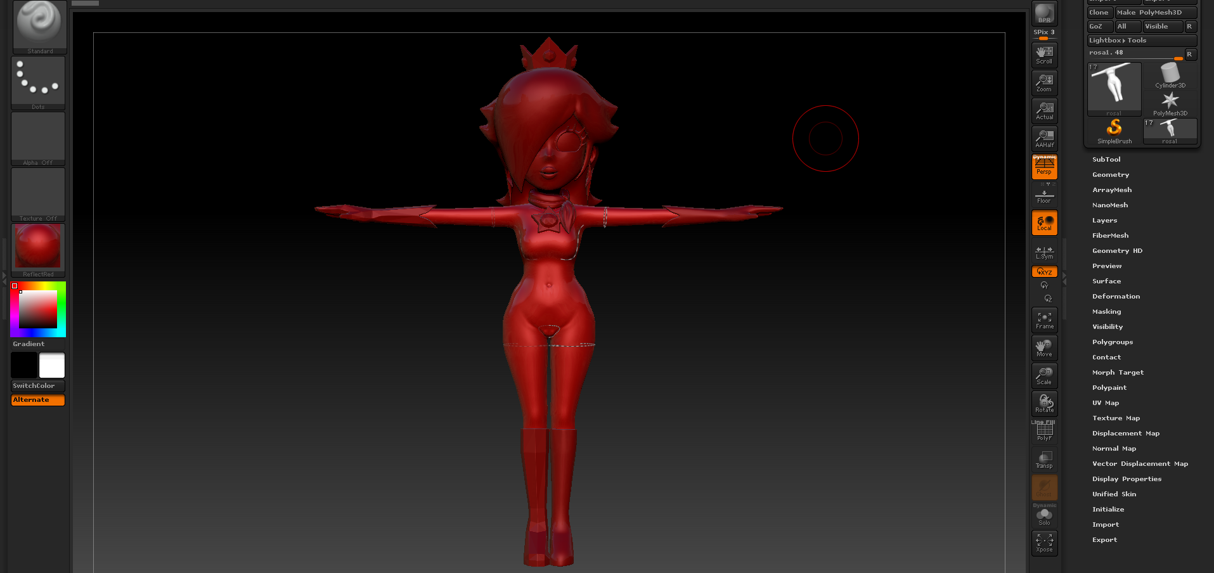The width and height of the screenshot is (1214, 573).
Task: Open the Display Properties menu
Action: click(1127, 479)
